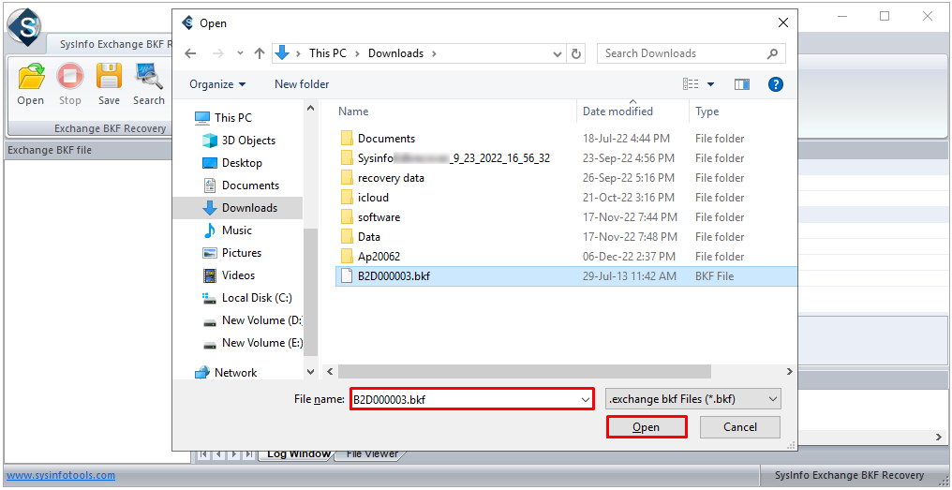This screenshot has height=490, width=952.
Task: Go back with the dialog's left arrow
Action: (190, 53)
